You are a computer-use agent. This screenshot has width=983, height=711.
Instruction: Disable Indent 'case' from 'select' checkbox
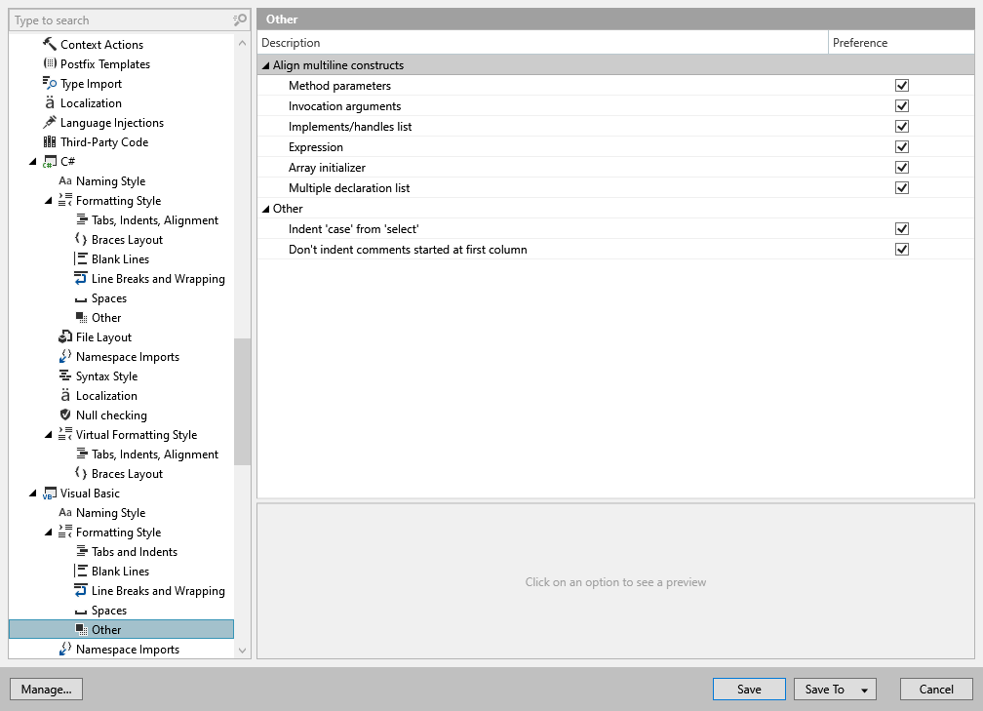click(x=901, y=229)
